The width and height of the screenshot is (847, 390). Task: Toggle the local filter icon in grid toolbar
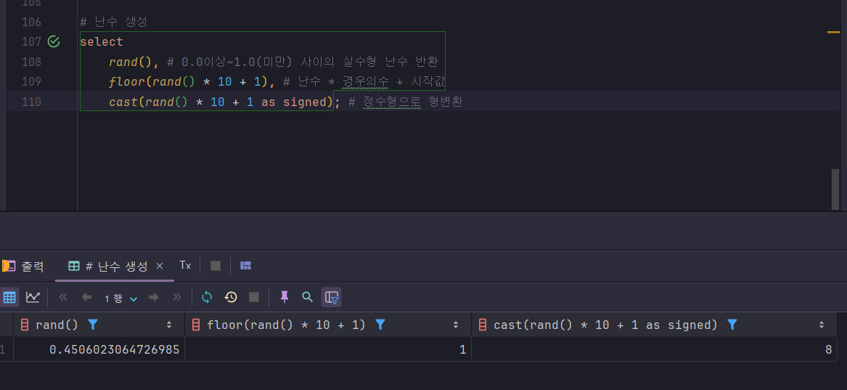point(331,297)
